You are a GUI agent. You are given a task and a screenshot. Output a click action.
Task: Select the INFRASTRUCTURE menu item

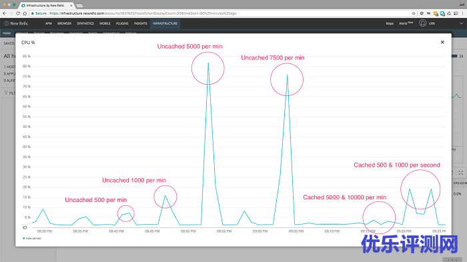[165, 23]
